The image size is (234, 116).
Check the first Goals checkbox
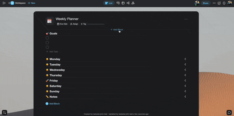coord(47,38)
